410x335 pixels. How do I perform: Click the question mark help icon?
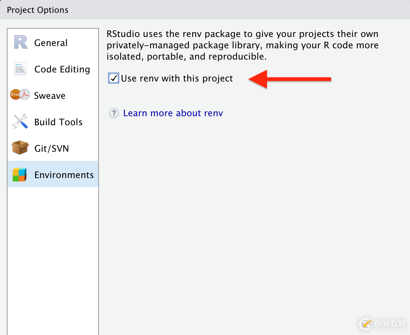114,113
